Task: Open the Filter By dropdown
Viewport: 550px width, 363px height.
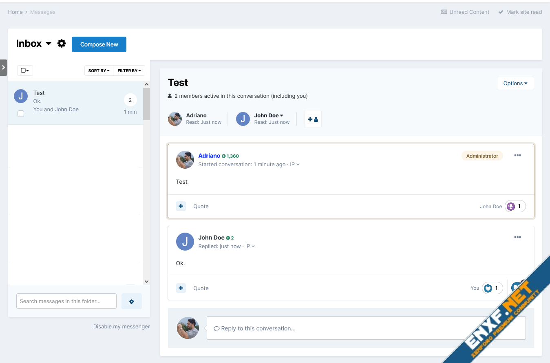Action: 129,70
